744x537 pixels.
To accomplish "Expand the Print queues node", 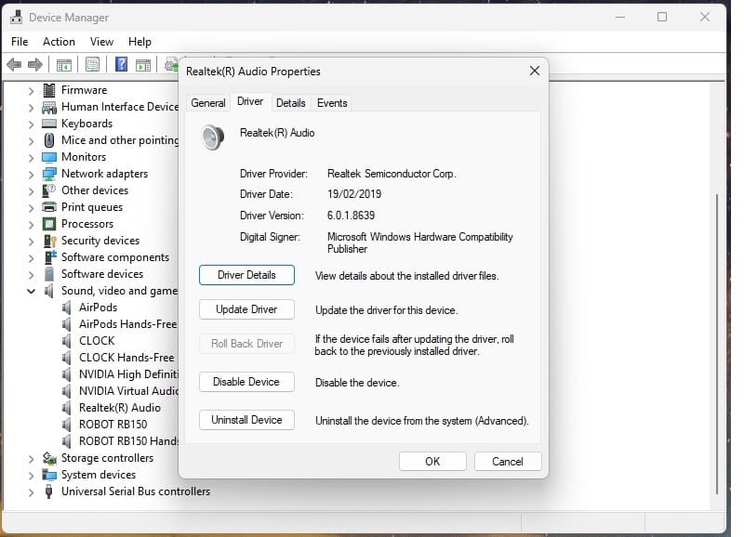I will point(31,207).
